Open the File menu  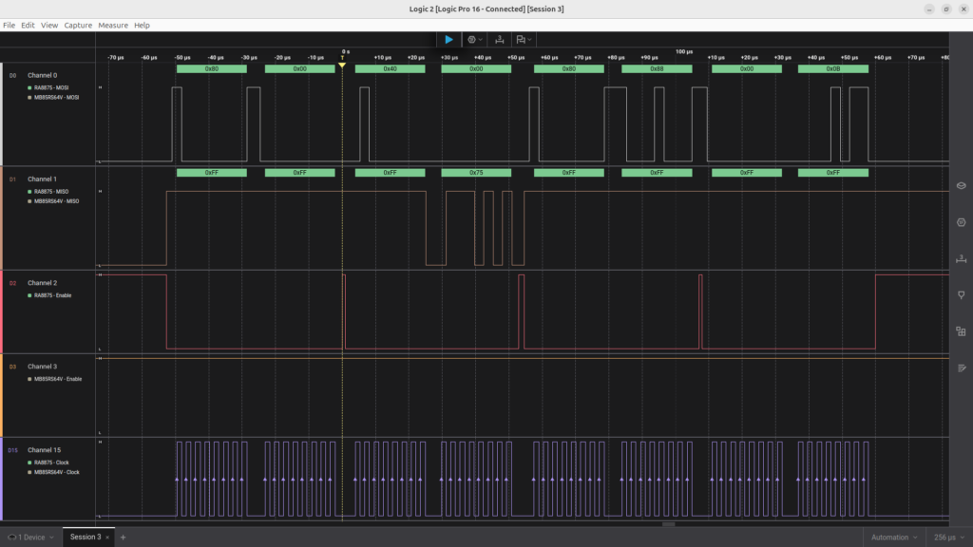pyautogui.click(x=9, y=26)
